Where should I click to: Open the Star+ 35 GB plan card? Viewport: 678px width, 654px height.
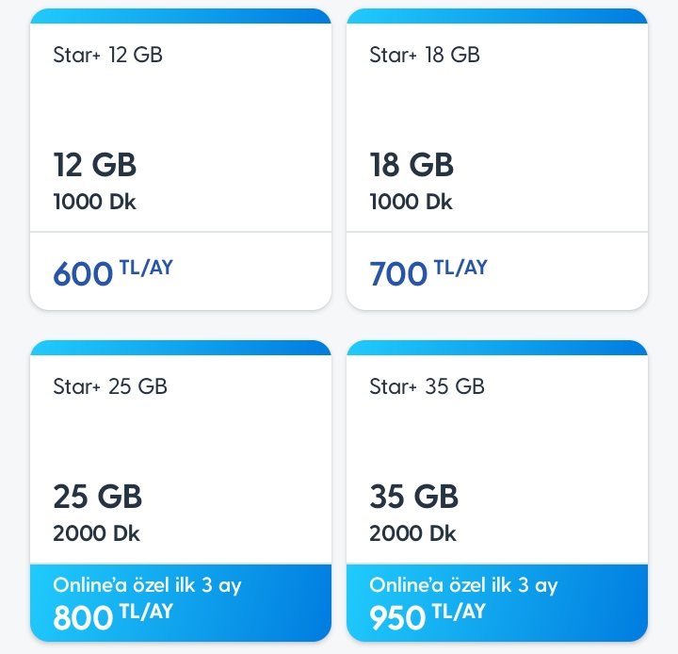497,491
